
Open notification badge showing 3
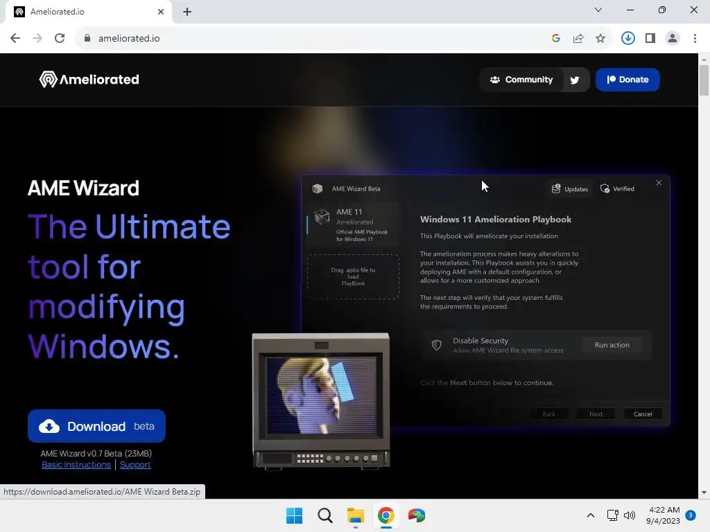(x=691, y=515)
